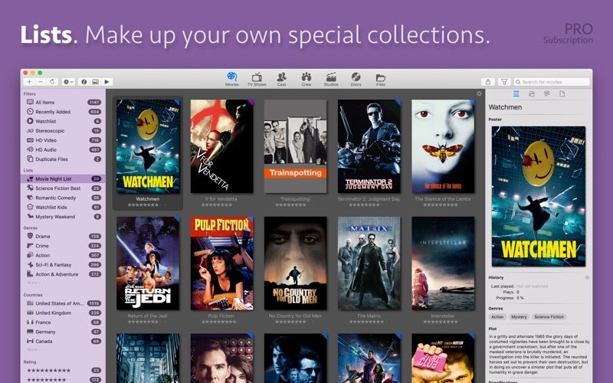Click the share icon near search
Image resolution: width=613 pixels, height=383 pixels.
pyautogui.click(x=488, y=82)
